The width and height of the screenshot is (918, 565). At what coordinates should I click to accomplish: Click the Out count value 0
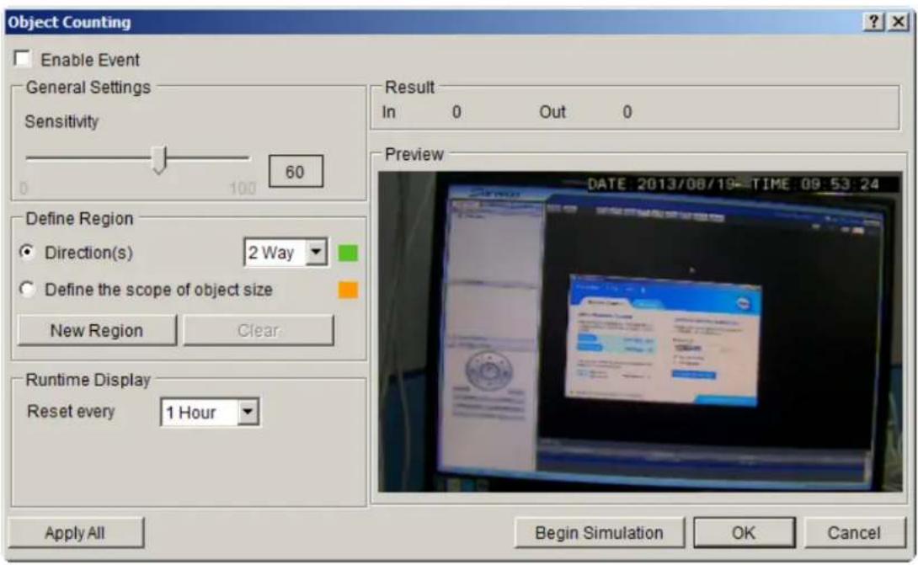(627, 112)
